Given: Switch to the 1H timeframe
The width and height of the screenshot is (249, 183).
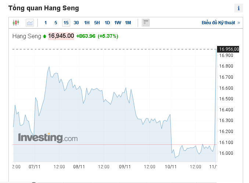Looking at the screenshot, I should pos(87,23).
